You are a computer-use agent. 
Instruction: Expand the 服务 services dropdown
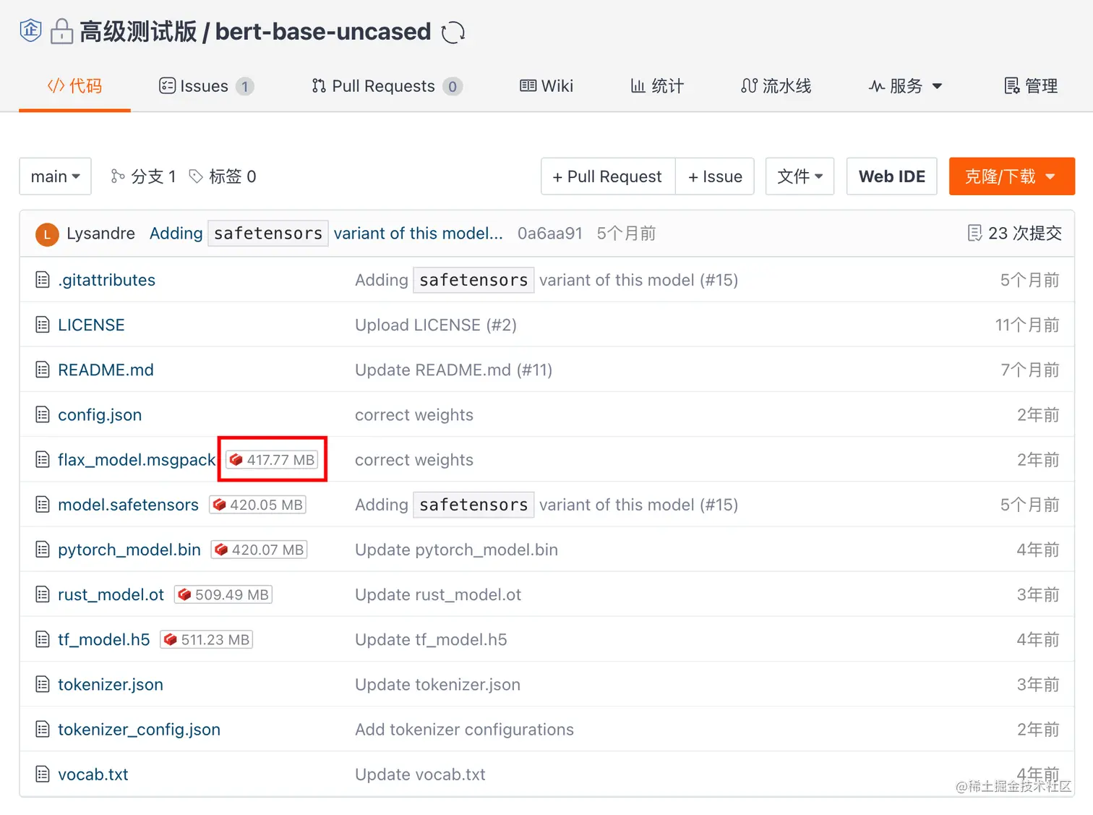(906, 86)
